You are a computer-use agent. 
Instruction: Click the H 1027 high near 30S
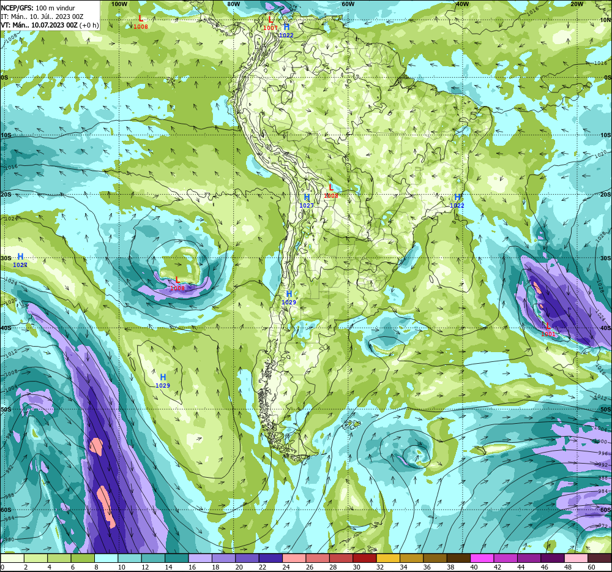[x=20, y=260]
